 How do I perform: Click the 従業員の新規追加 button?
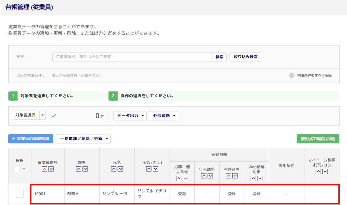pyautogui.click(x=31, y=139)
